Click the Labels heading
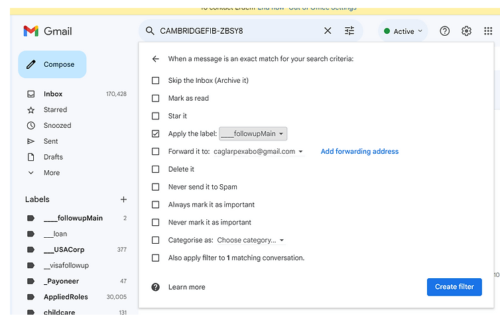 37,199
